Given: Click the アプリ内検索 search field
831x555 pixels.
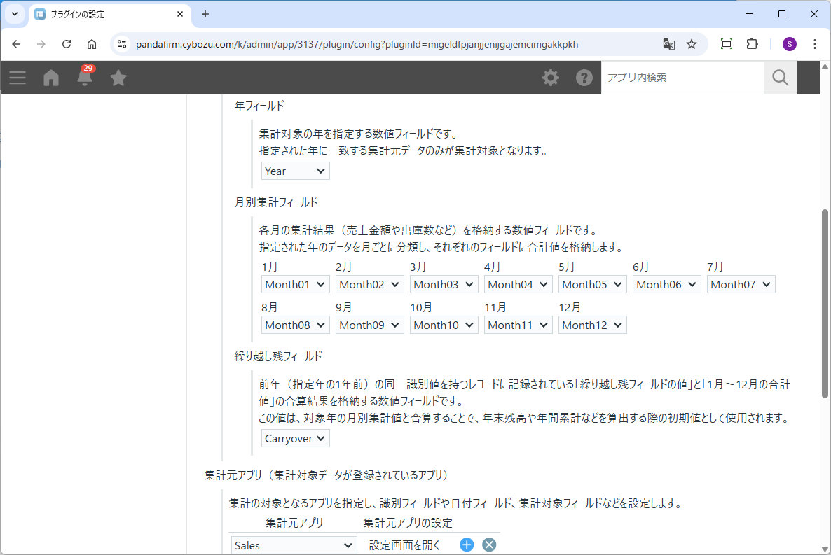Looking at the screenshot, I should coord(682,78).
